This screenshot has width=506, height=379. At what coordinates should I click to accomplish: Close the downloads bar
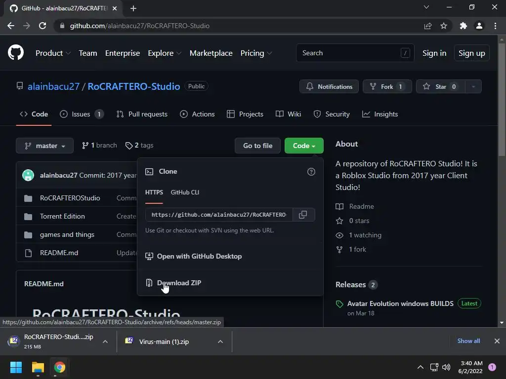(x=497, y=341)
